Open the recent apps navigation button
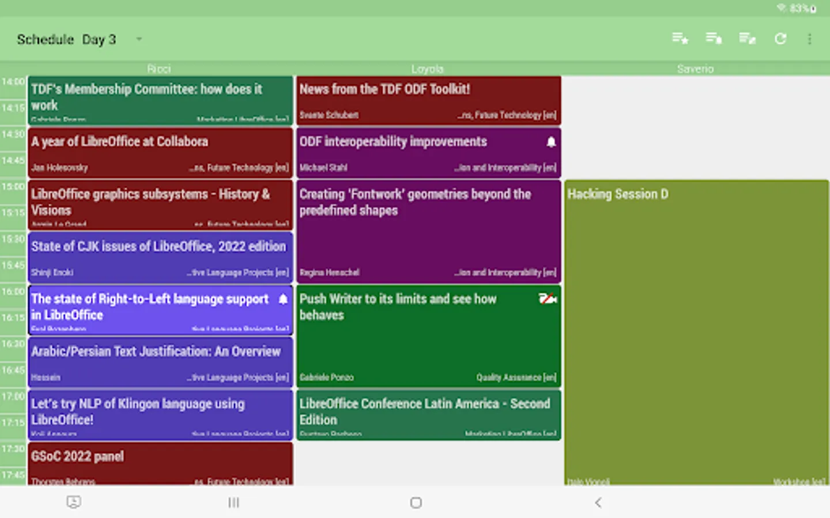 point(233,502)
